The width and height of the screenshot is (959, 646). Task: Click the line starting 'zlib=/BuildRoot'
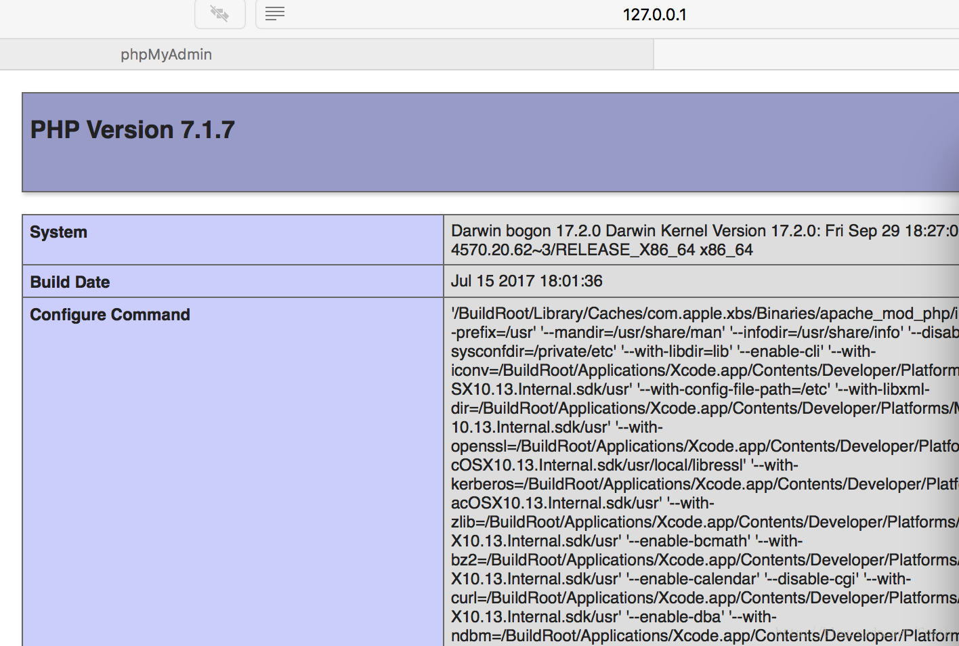coord(704,522)
